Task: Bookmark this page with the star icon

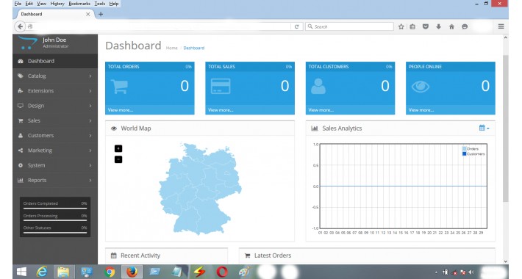Action: coord(401,26)
